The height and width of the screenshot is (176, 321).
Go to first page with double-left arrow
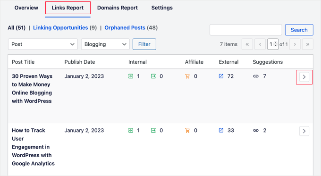(x=247, y=44)
